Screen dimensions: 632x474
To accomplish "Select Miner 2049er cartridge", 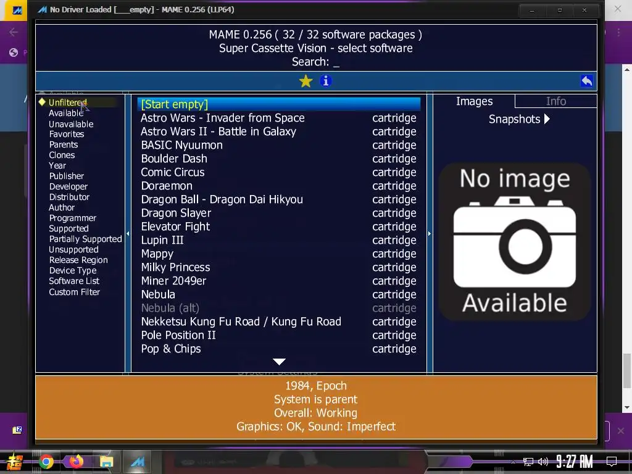I will [x=279, y=281].
